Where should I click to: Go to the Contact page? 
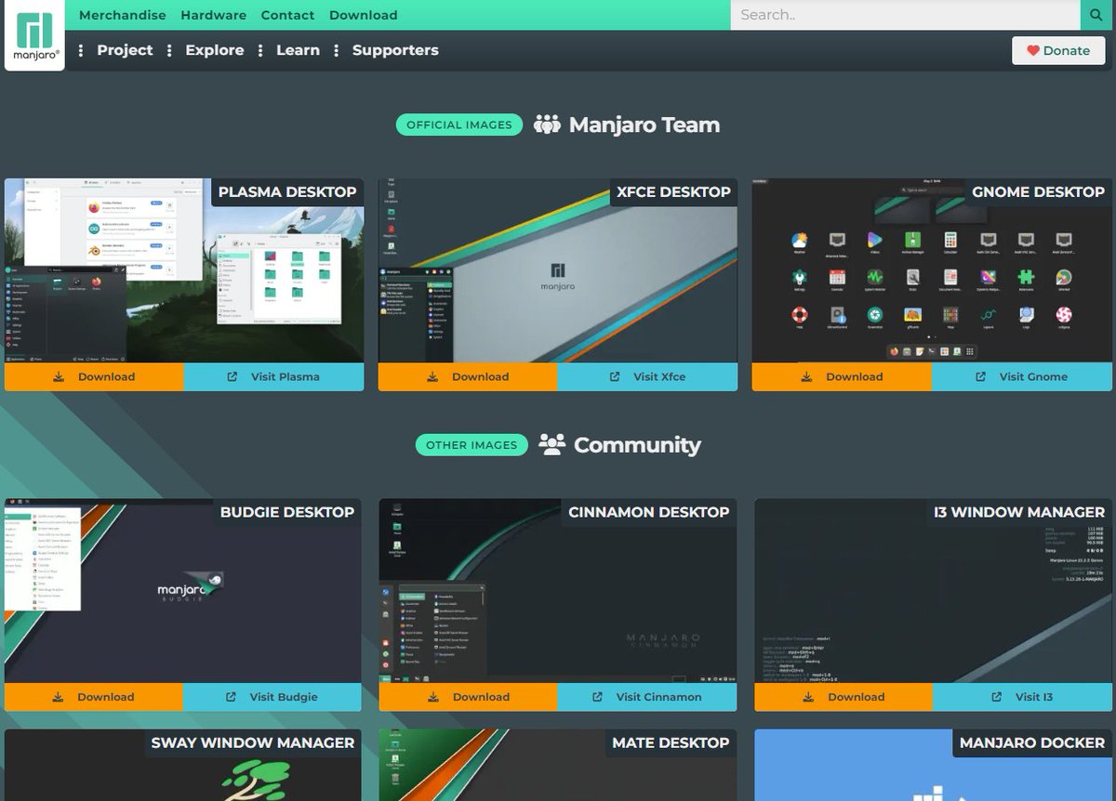tap(287, 15)
